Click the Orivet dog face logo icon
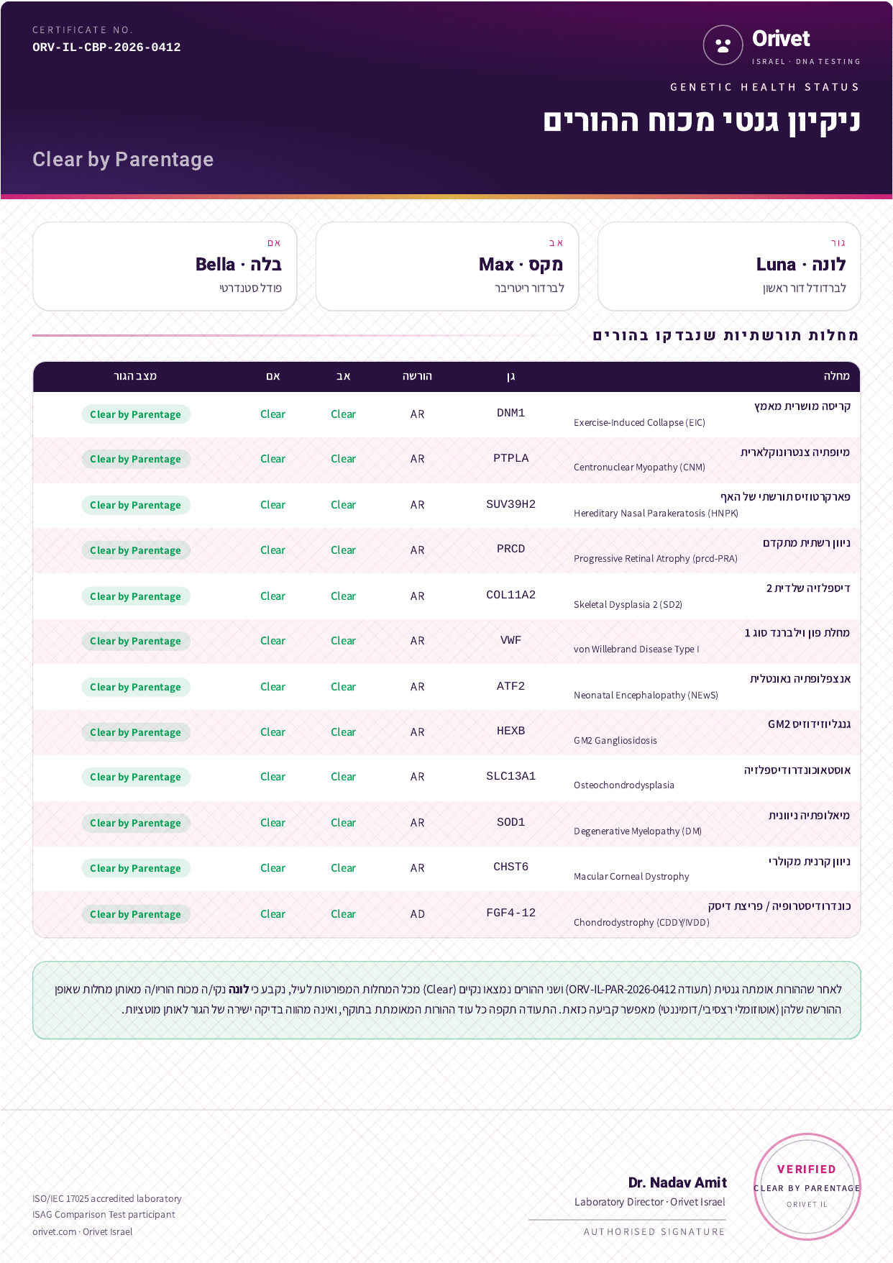 tap(723, 45)
